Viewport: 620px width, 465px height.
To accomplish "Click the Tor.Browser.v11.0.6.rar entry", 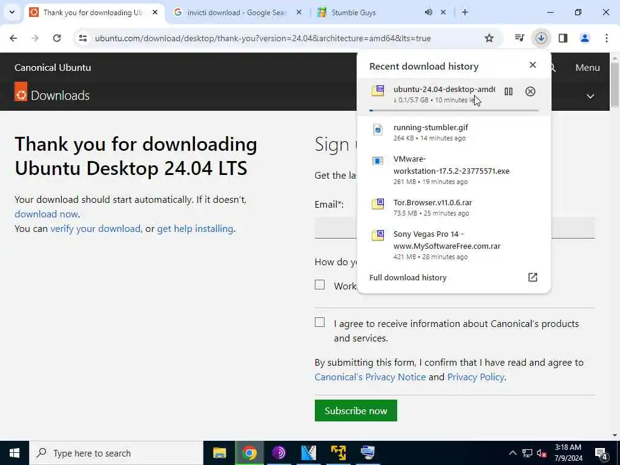I will point(453,207).
